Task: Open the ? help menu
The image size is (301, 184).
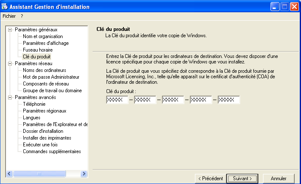Action: pos(22,16)
